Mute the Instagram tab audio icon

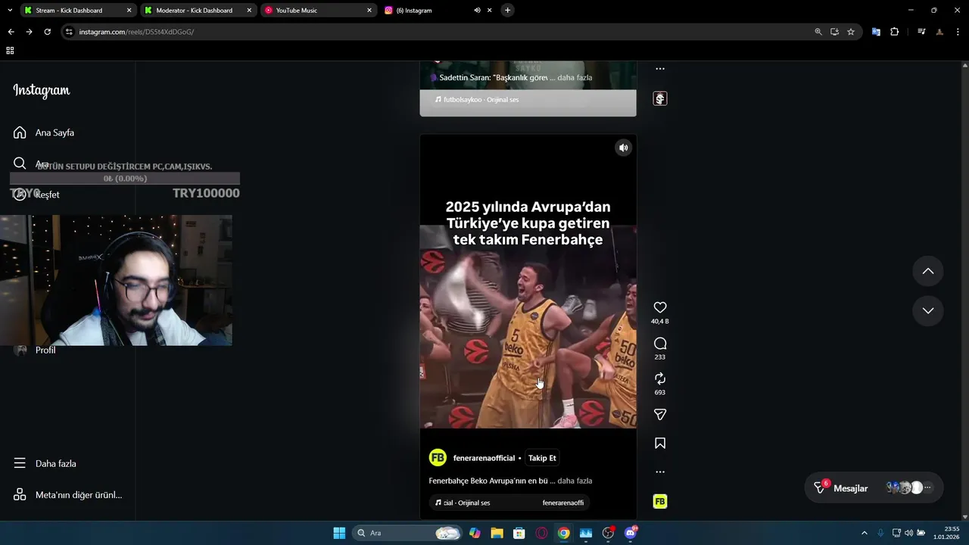pos(477,11)
